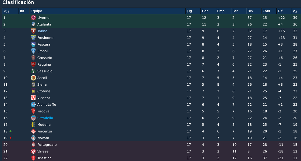The width and height of the screenshot is (301, 161).
Task: Select the Sassuolo row in standings
Action: tap(151, 71)
